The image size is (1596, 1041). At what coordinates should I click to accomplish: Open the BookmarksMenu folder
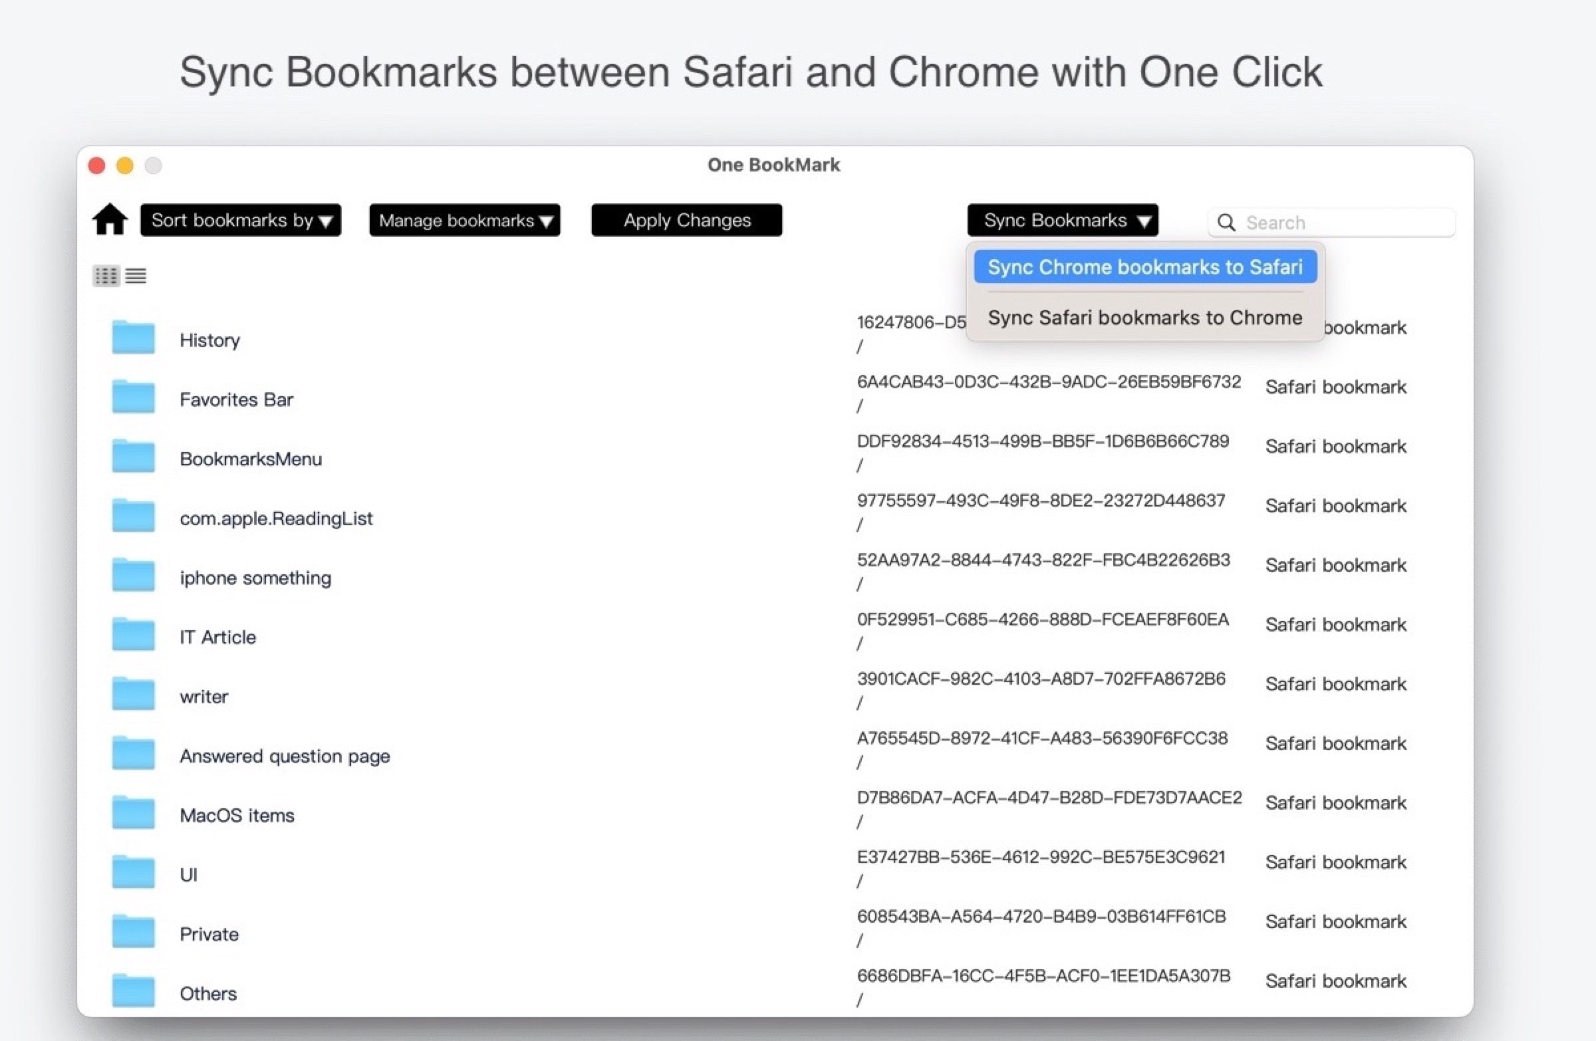[x=250, y=459]
